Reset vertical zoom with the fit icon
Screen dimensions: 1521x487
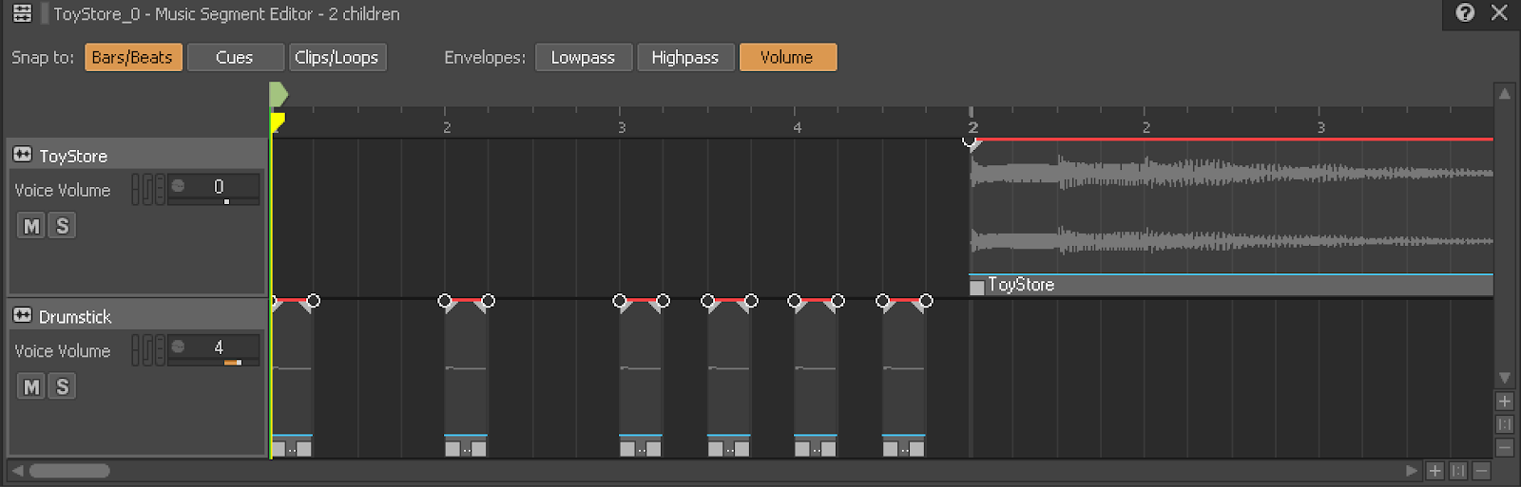tap(1504, 424)
